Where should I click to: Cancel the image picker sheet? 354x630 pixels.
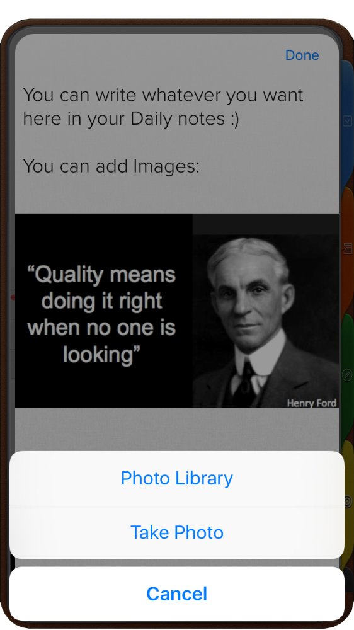[x=177, y=594]
